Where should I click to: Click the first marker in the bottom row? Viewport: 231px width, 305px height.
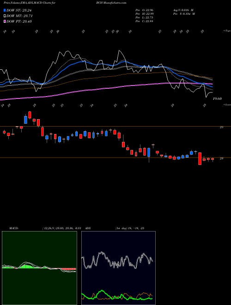pyautogui.click(x=3, y=105)
